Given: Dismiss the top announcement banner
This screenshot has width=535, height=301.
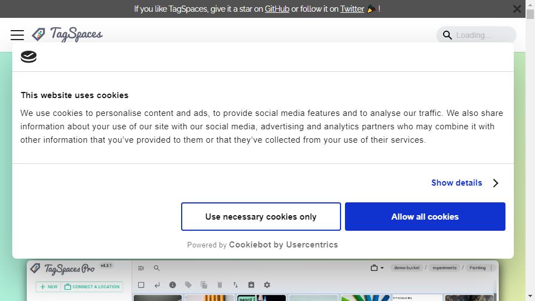Looking at the screenshot, I should (x=517, y=9).
